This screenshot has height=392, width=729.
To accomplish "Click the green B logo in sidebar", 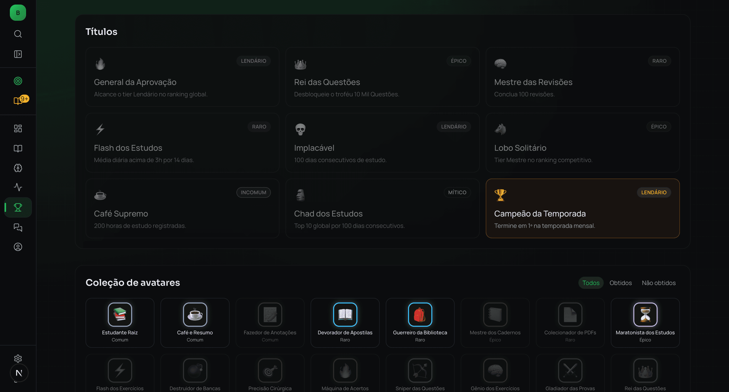I will tap(18, 13).
